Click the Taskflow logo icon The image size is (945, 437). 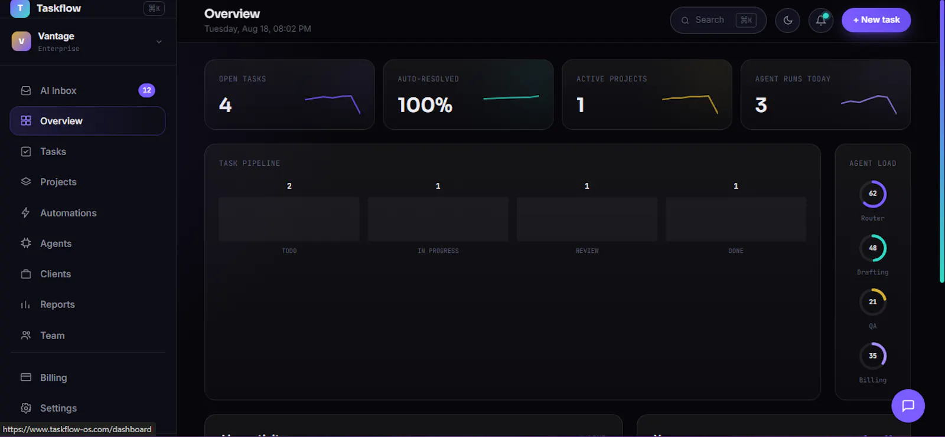pyautogui.click(x=20, y=8)
